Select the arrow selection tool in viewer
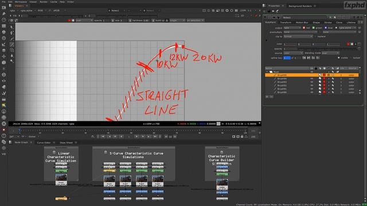 click(x=11, y=27)
